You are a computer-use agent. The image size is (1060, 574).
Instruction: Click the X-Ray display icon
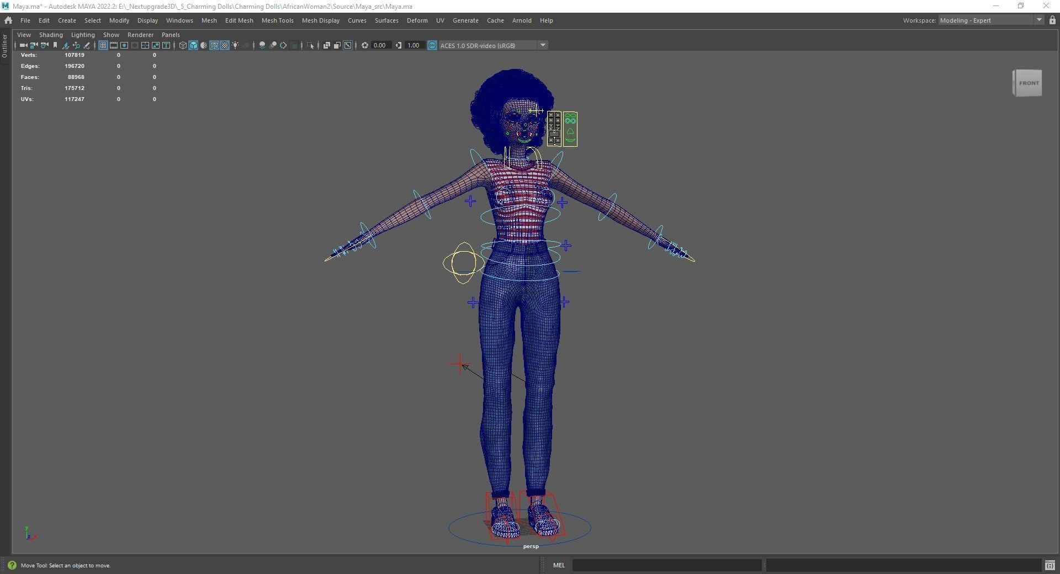pyautogui.click(x=327, y=45)
